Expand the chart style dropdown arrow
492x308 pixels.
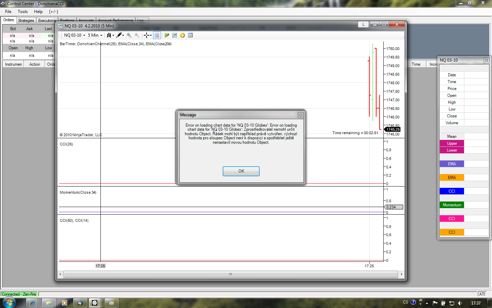(x=113, y=35)
